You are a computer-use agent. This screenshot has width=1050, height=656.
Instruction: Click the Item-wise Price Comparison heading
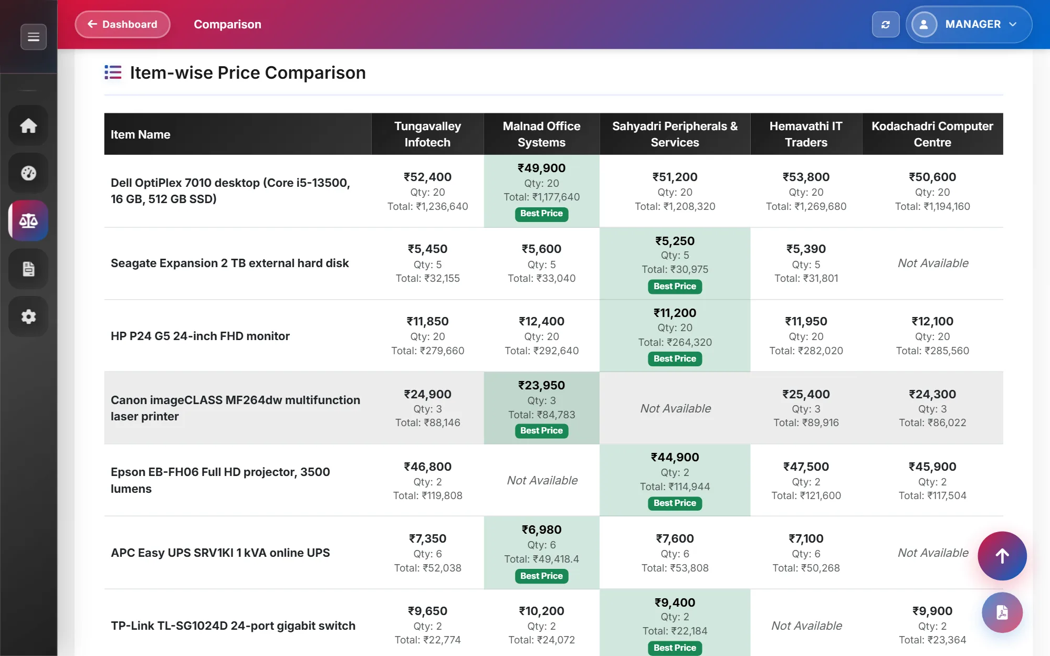click(248, 72)
